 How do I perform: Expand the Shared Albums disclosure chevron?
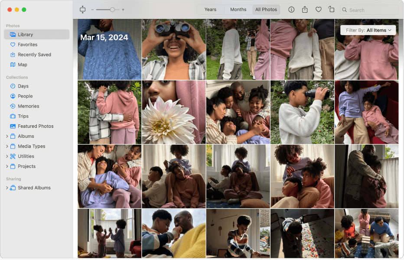point(7,188)
